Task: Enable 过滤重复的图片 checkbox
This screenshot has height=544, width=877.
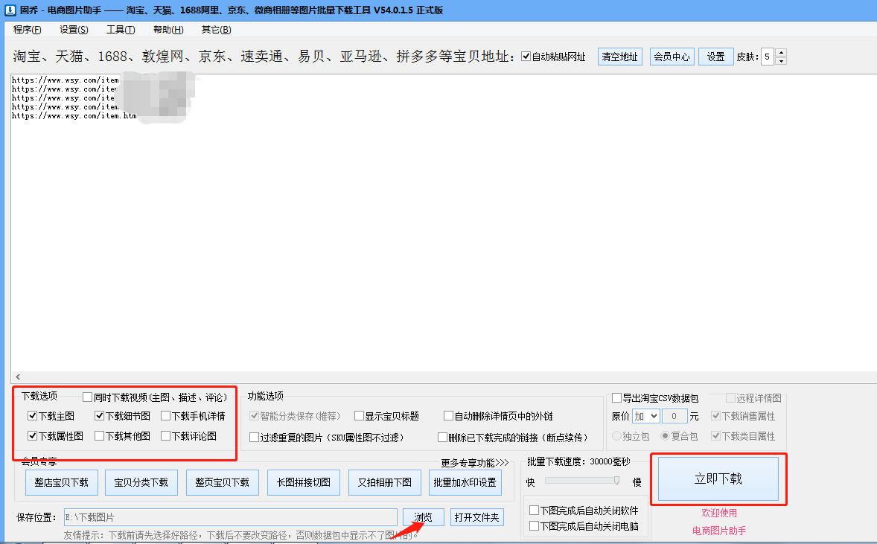Action: point(254,438)
